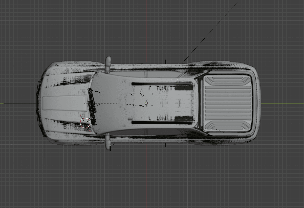Click the object origin dot on the roof
This screenshot has height=208, width=304.
146,103
